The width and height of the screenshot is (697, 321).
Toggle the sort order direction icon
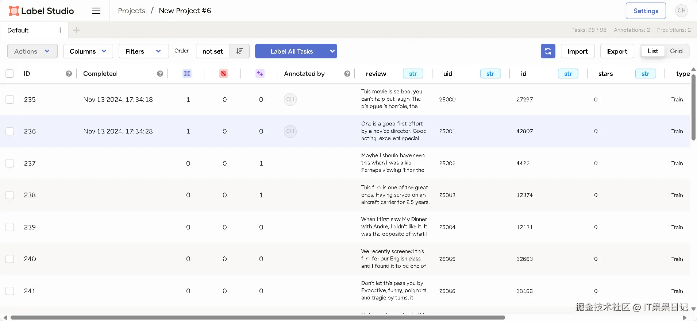239,51
